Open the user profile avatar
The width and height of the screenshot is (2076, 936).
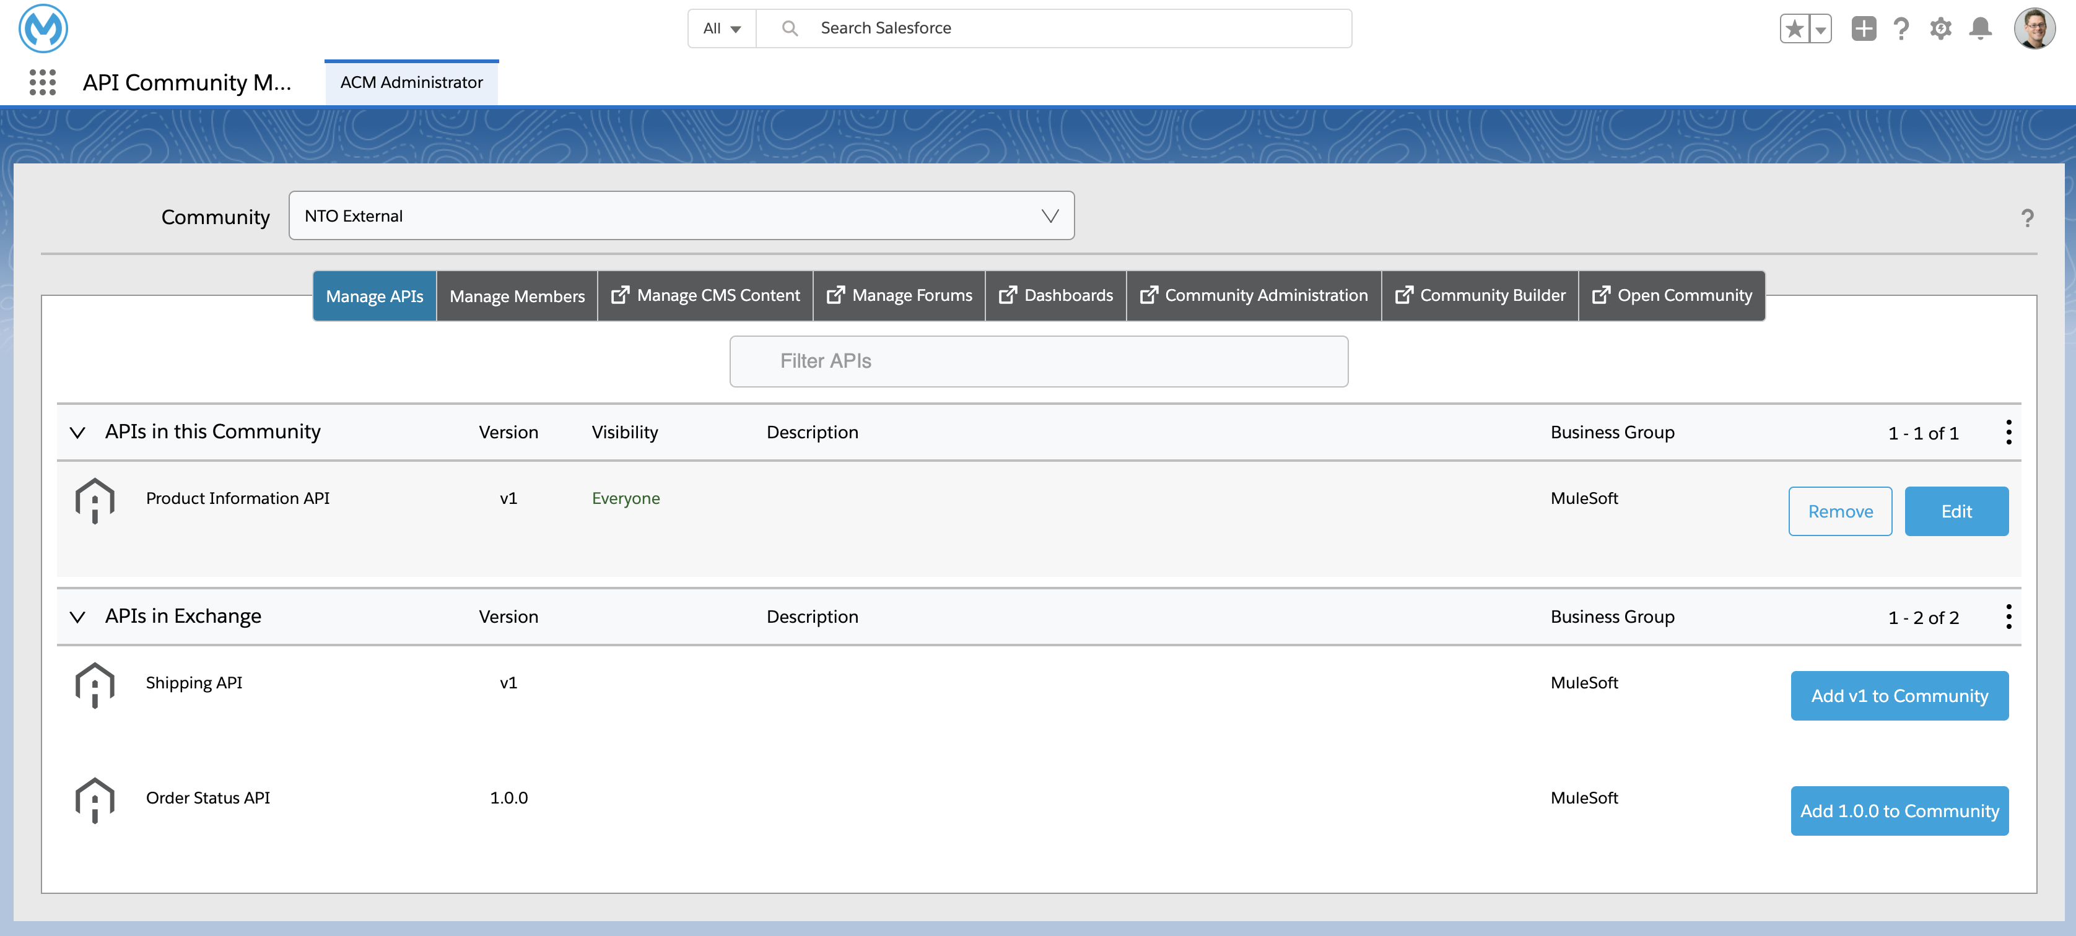click(x=2035, y=28)
